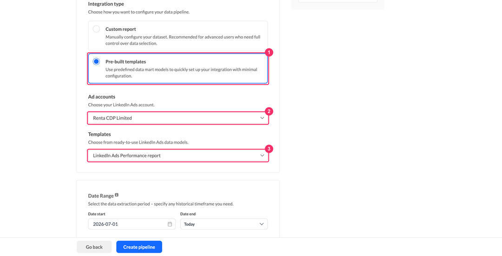Click the Date end label
This screenshot has height=256, width=502.
pyautogui.click(x=188, y=214)
